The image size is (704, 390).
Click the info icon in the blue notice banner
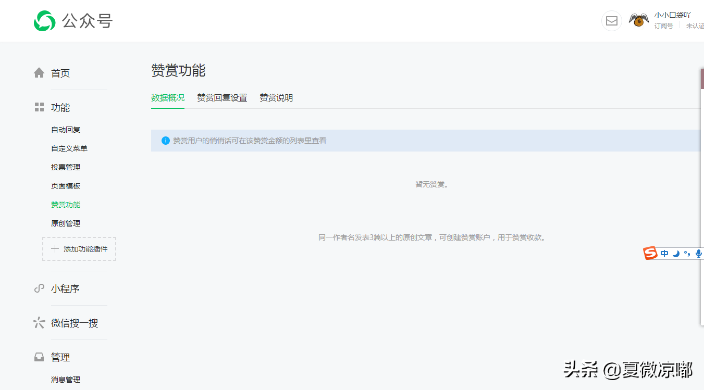click(x=165, y=141)
